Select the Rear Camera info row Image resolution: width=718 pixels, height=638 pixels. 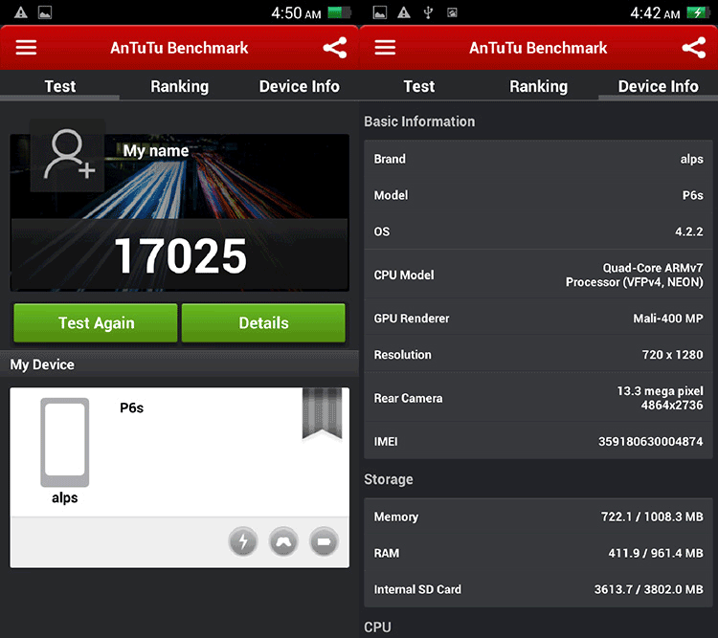(x=538, y=398)
